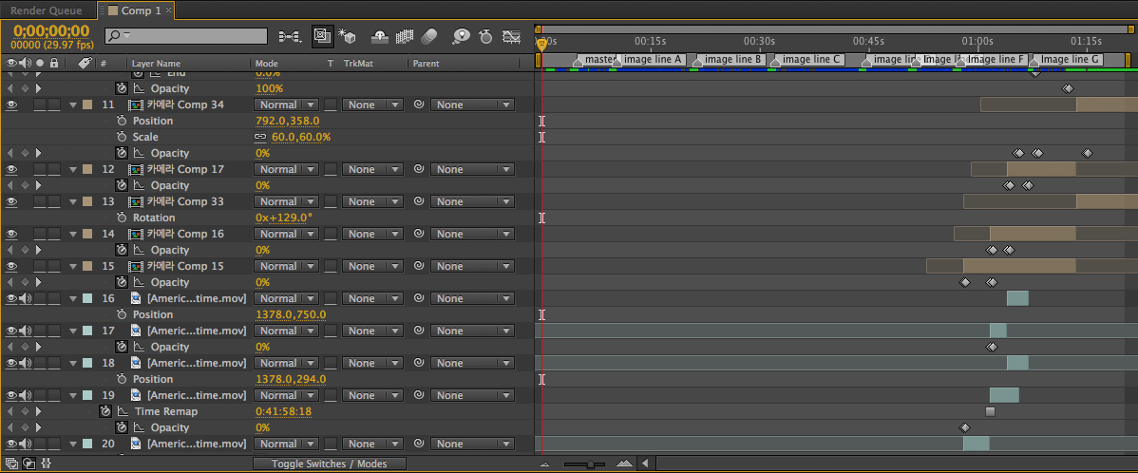This screenshot has height=473, width=1138.
Task: Click the Toggle Switches / Modes button
Action: pos(330,464)
